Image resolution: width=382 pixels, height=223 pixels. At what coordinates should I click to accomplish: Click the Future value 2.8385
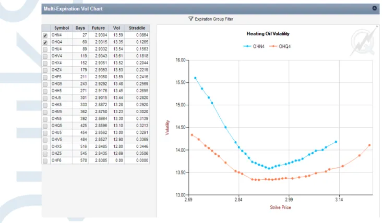coord(101,160)
